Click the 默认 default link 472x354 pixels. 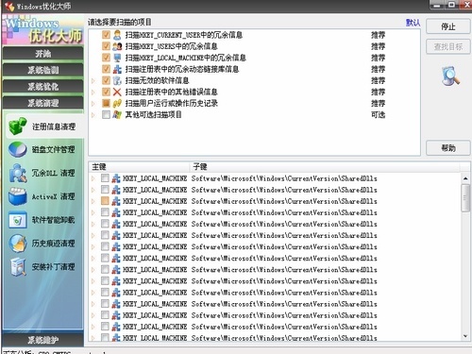pyautogui.click(x=413, y=23)
